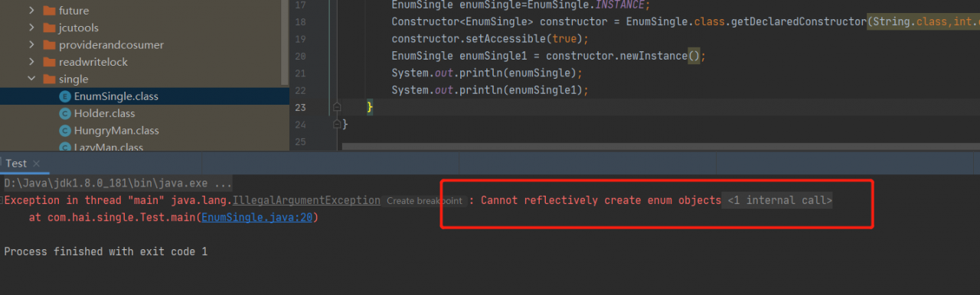Click the java.exe command line text
The width and height of the screenshot is (980, 295).
(x=118, y=183)
